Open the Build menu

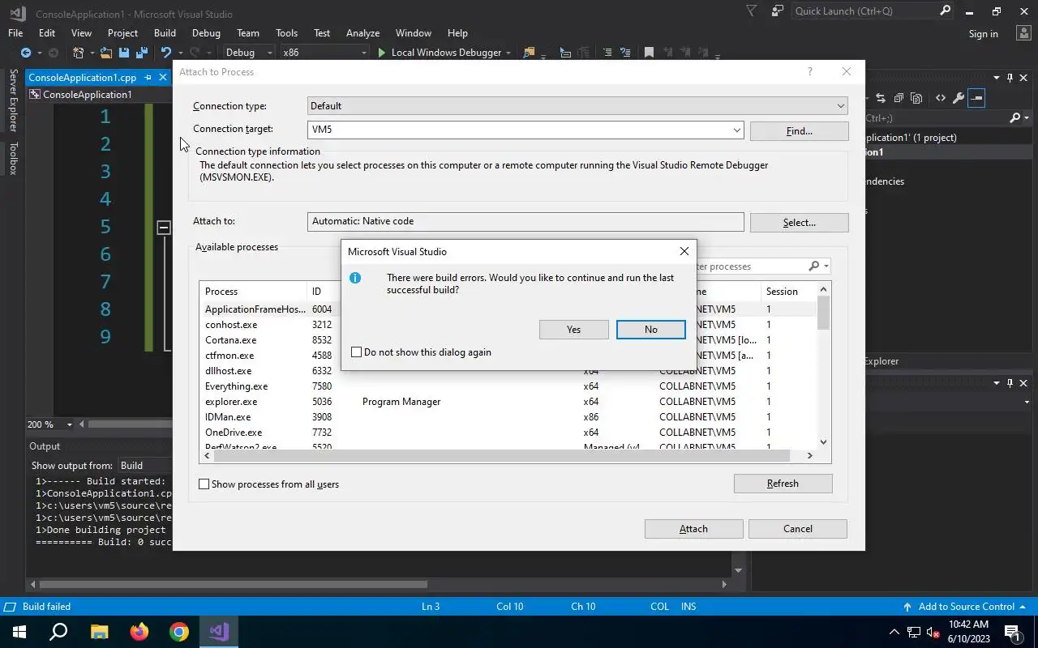(165, 33)
